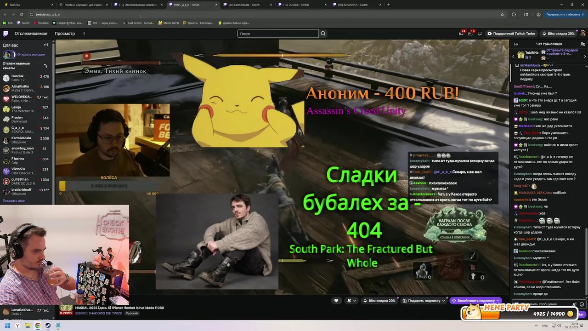This screenshot has height=331, width=588.
Task: Click the bits icon in the chat input
Action: (x=575, y=304)
